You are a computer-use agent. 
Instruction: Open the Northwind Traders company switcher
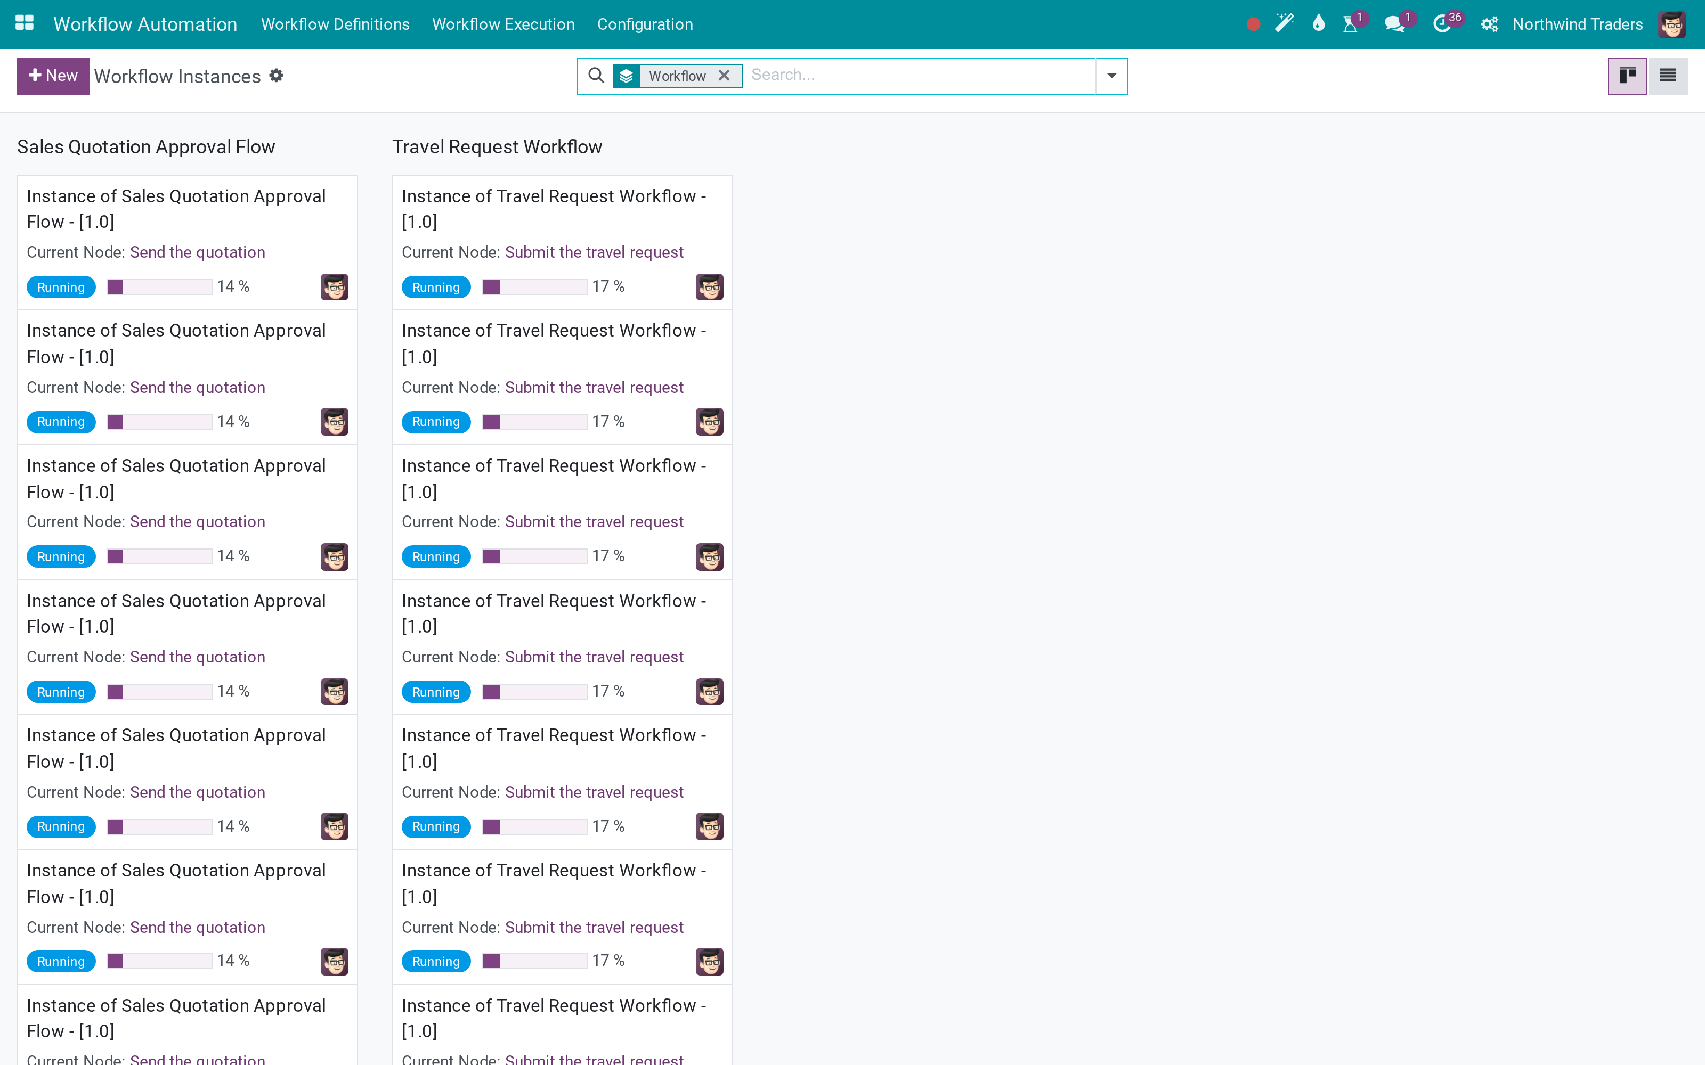tap(1578, 24)
